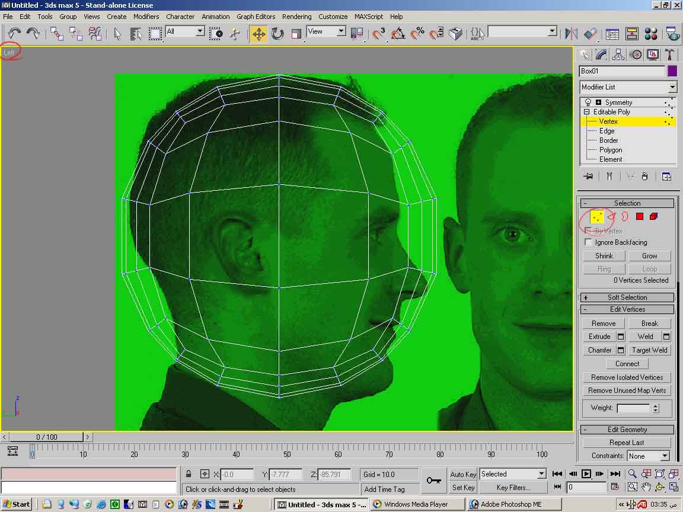Toggle the Angle Snap button
The image size is (683, 512).
(397, 34)
